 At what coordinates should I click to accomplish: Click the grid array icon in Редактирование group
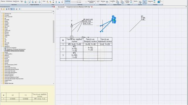coord(36,2)
